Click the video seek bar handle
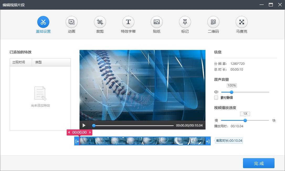This screenshot has height=171, width=285. point(94,126)
